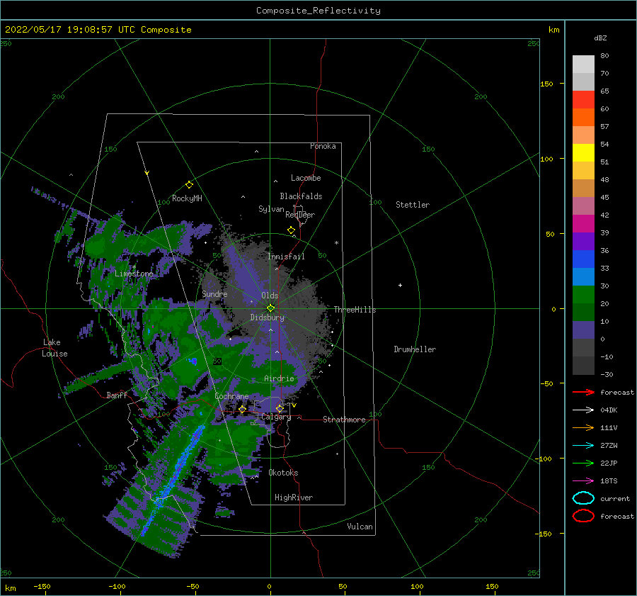Click the Sylvan label
This screenshot has width=637, height=596.
(271, 209)
